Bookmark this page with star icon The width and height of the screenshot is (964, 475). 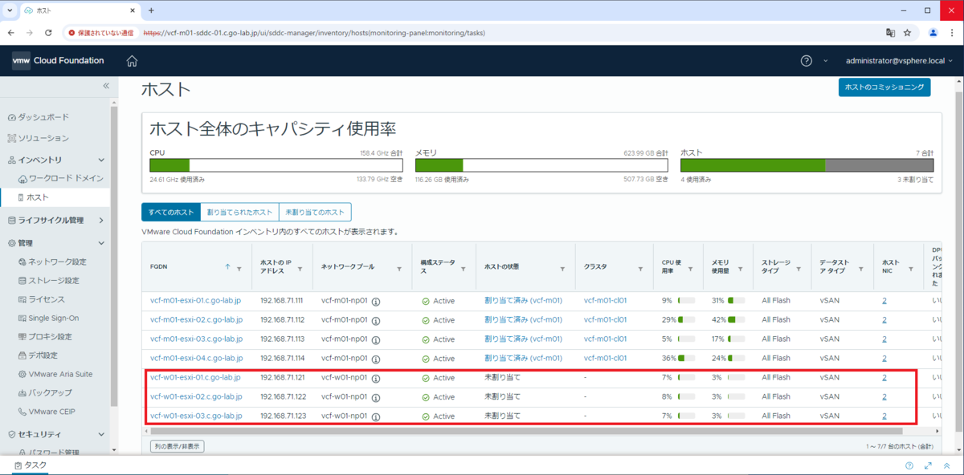(x=908, y=33)
